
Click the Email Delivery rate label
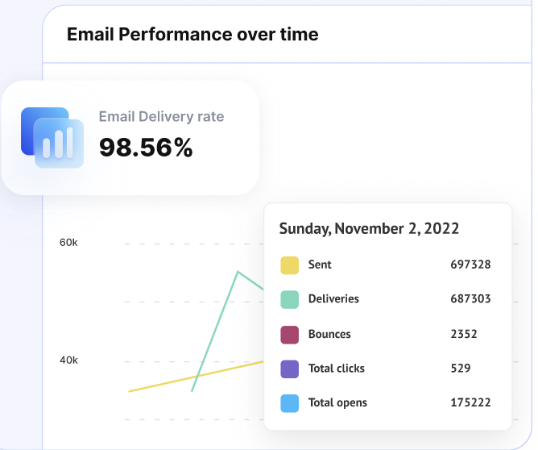point(161,117)
